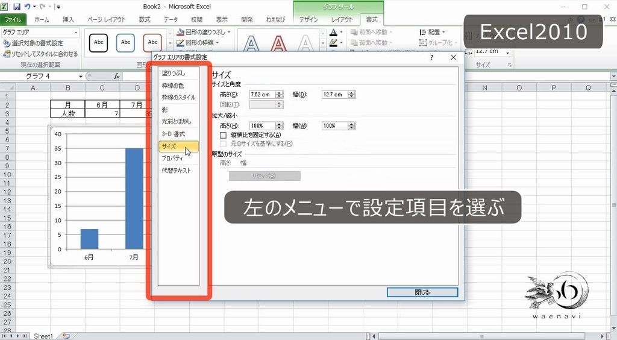Undo the last action
This screenshot has height=340, width=617.
pos(27,7)
